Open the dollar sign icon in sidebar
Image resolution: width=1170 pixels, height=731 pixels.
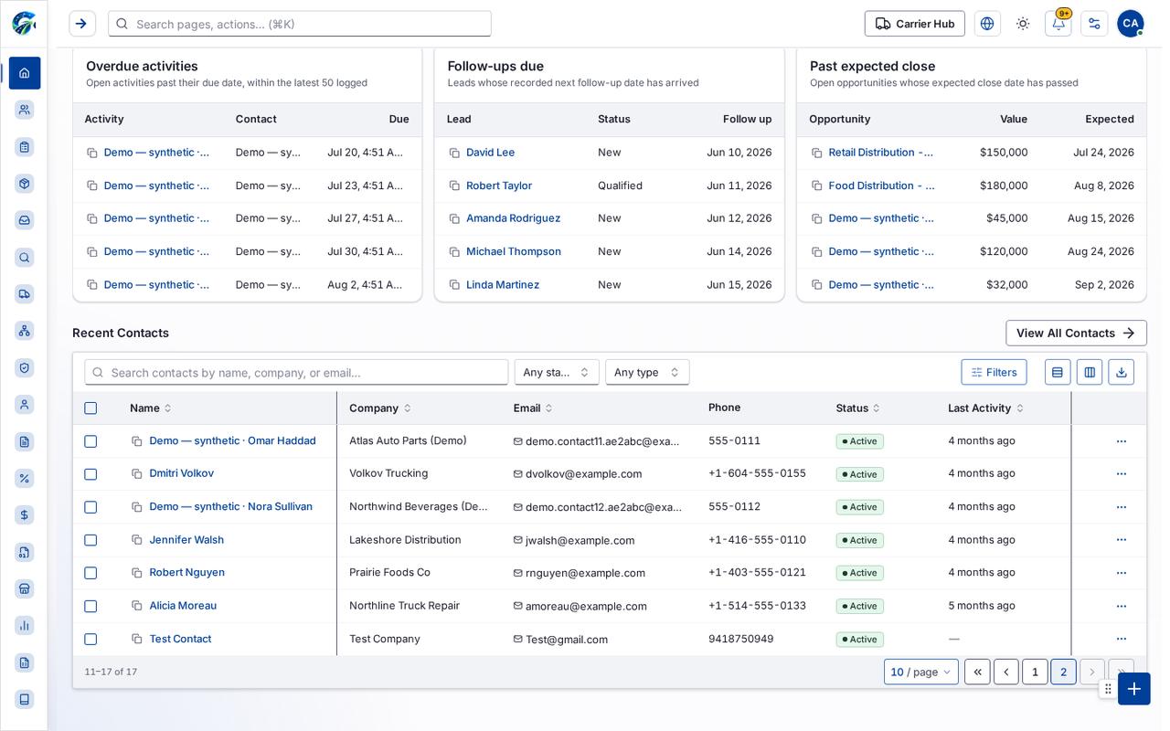click(x=25, y=515)
